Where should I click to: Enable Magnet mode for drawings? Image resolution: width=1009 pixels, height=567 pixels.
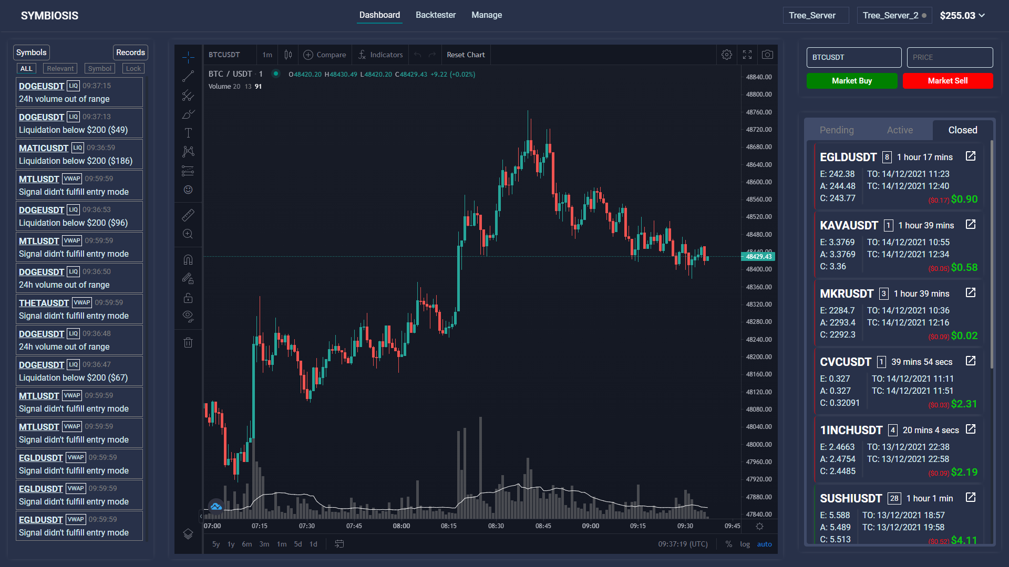pos(188,258)
